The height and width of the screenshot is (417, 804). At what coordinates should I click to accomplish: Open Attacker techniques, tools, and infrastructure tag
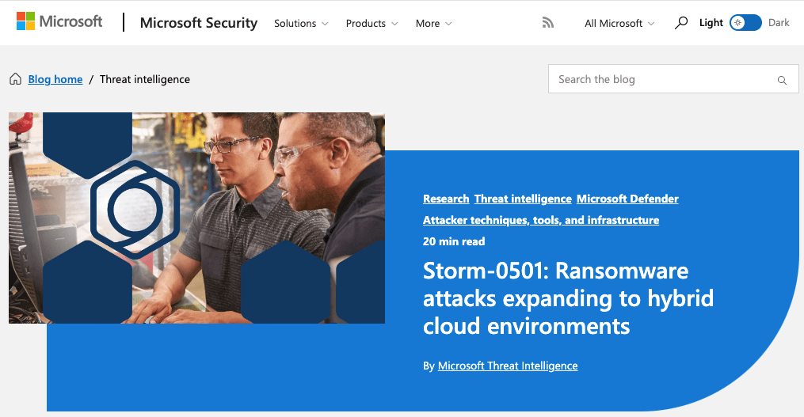pyautogui.click(x=541, y=220)
